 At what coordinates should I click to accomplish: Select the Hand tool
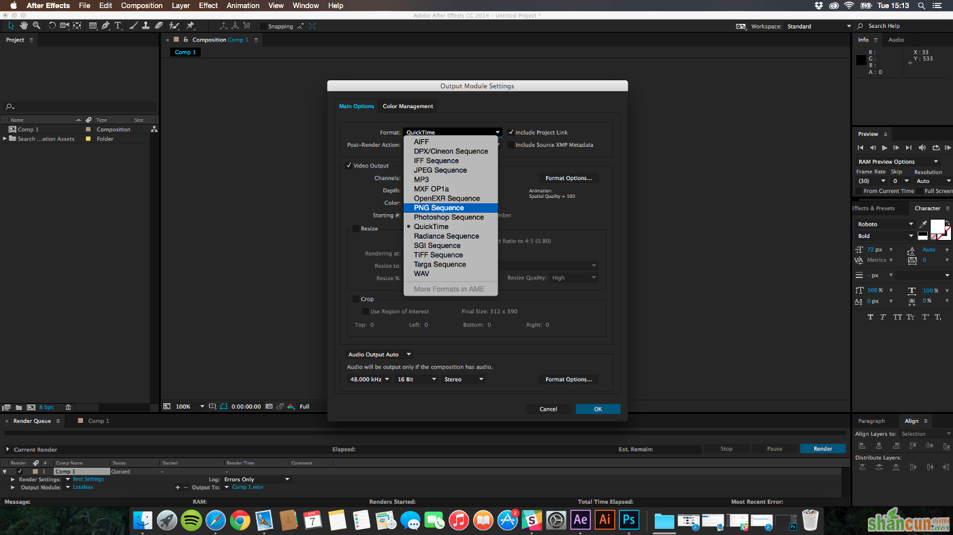24,26
